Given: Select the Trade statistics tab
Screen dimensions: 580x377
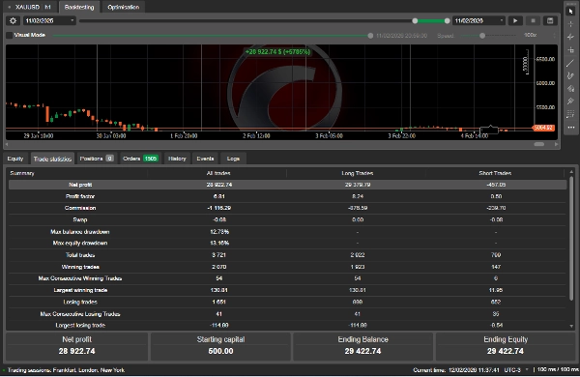Looking at the screenshot, I should (x=52, y=159).
